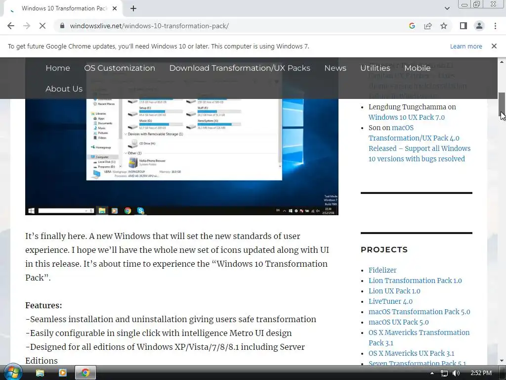Open Lion Transformation Pack 1.0 link
This screenshot has width=506, height=380.
point(415,281)
